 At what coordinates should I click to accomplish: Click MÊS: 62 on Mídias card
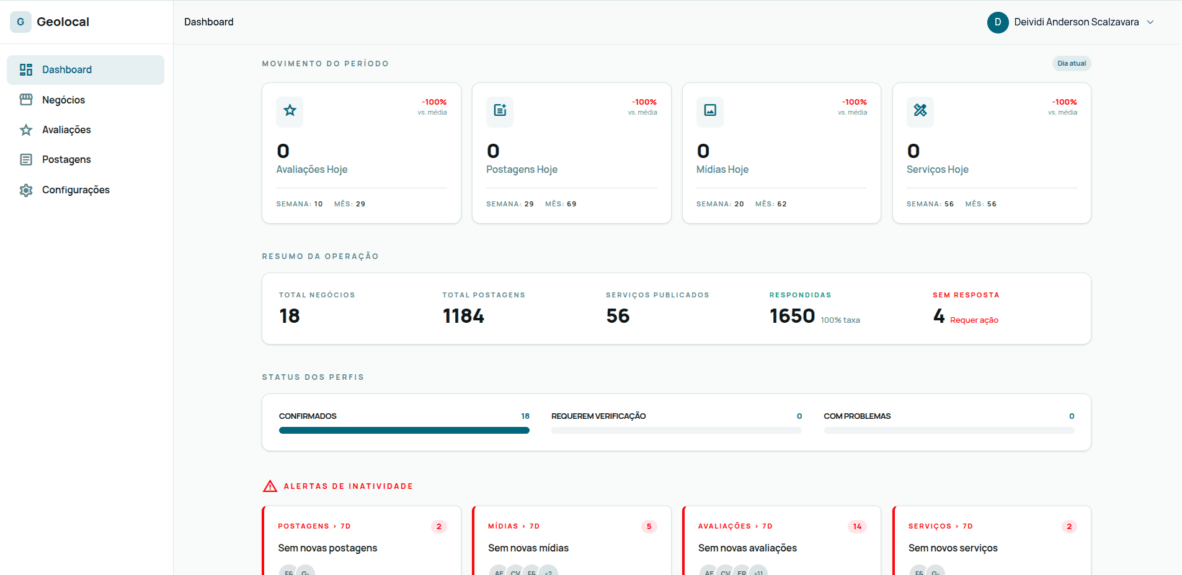(x=771, y=204)
